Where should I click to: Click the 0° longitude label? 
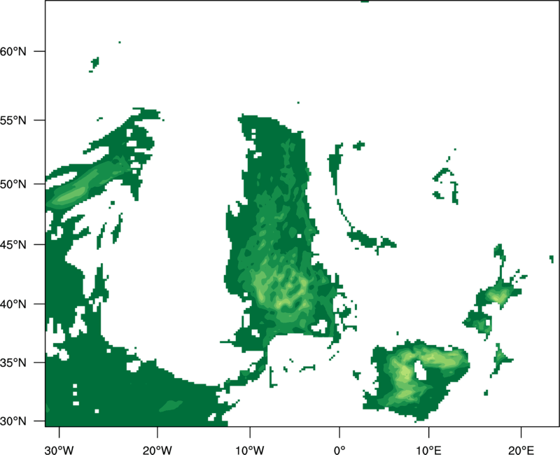pos(339,450)
